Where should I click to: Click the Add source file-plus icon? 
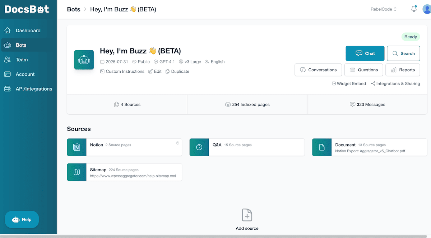(x=247, y=215)
